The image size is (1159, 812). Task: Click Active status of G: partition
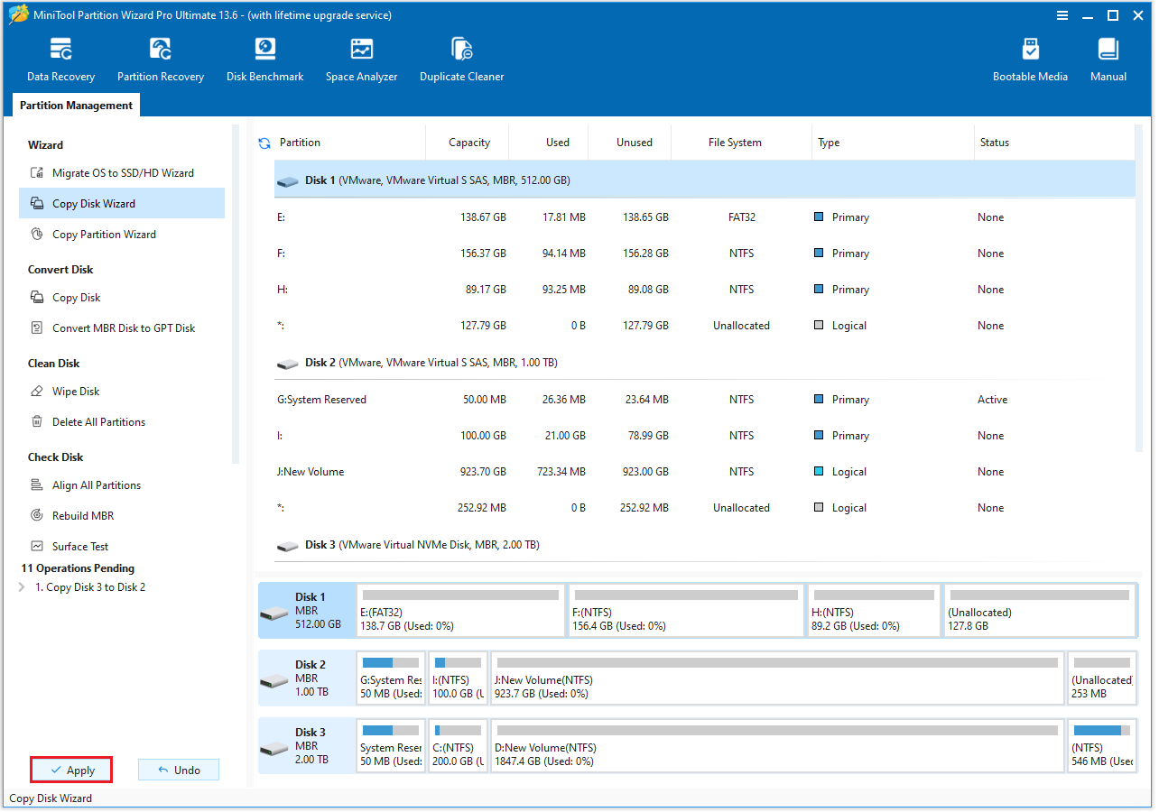coord(992,400)
